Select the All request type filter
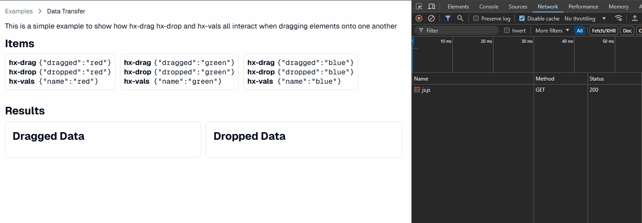 (580, 30)
